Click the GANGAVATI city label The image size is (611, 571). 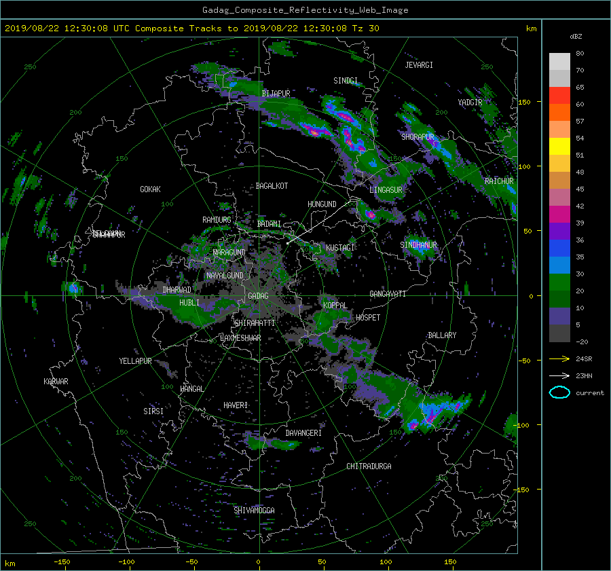[x=388, y=293]
